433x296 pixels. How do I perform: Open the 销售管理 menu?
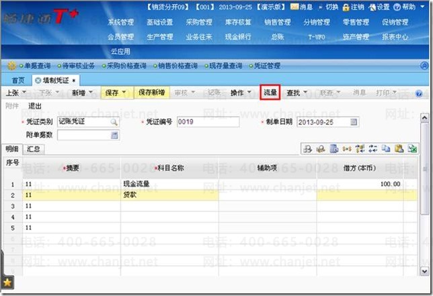coord(277,22)
